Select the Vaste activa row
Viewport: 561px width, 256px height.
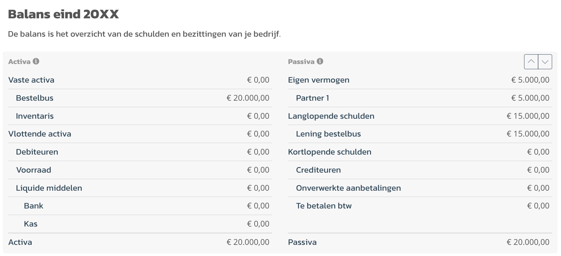140,80
